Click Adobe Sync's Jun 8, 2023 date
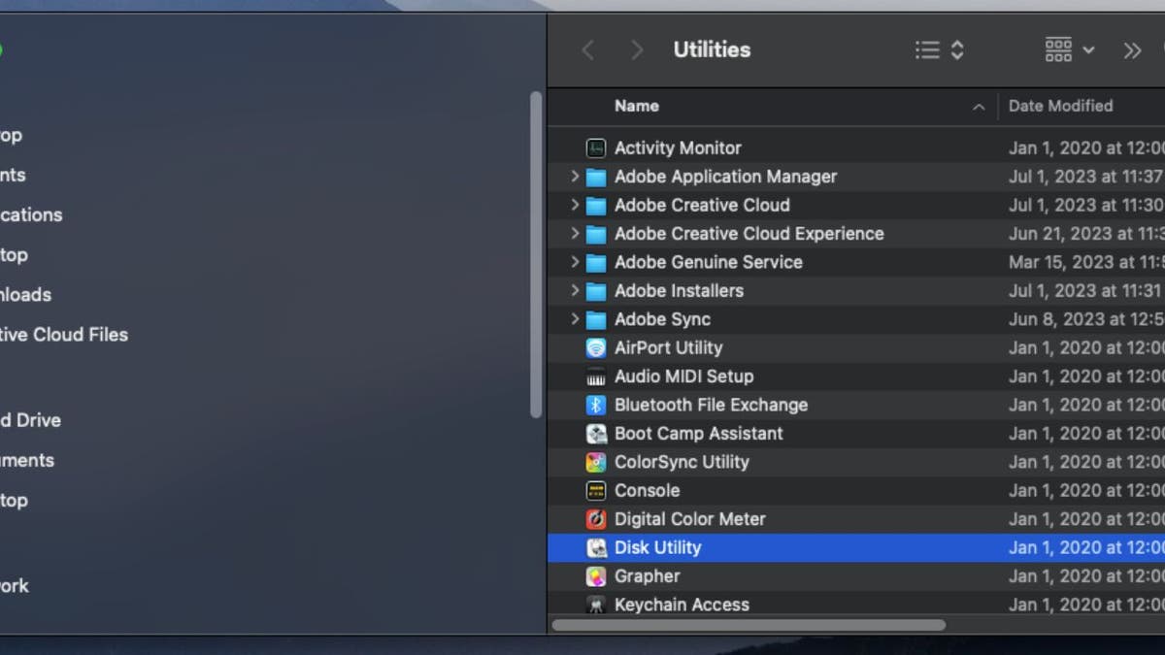 pyautogui.click(x=1085, y=319)
